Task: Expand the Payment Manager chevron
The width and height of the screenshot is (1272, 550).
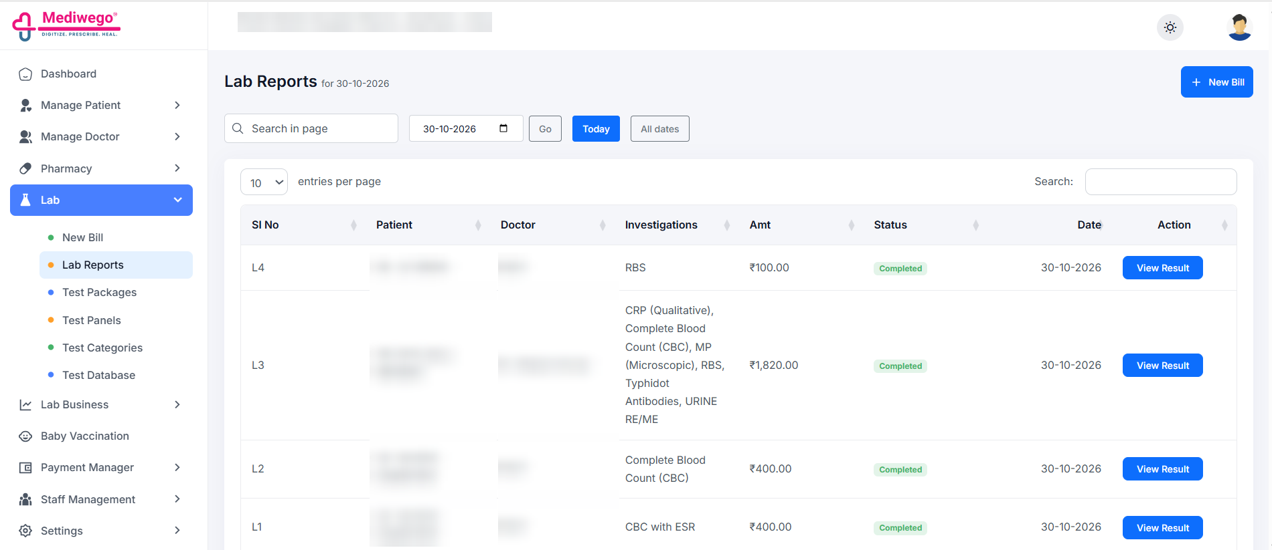Action: click(177, 468)
